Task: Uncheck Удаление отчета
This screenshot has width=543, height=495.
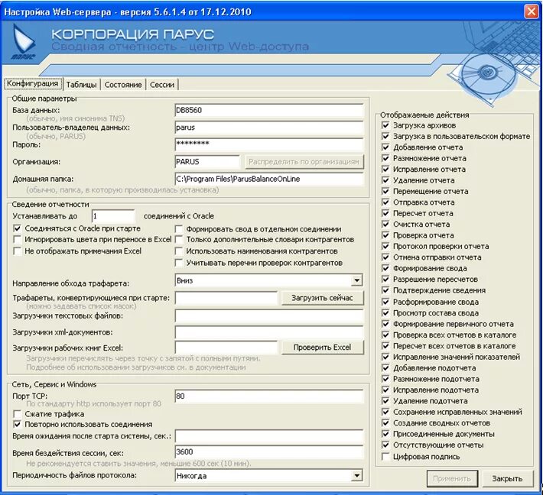Action: click(x=385, y=180)
